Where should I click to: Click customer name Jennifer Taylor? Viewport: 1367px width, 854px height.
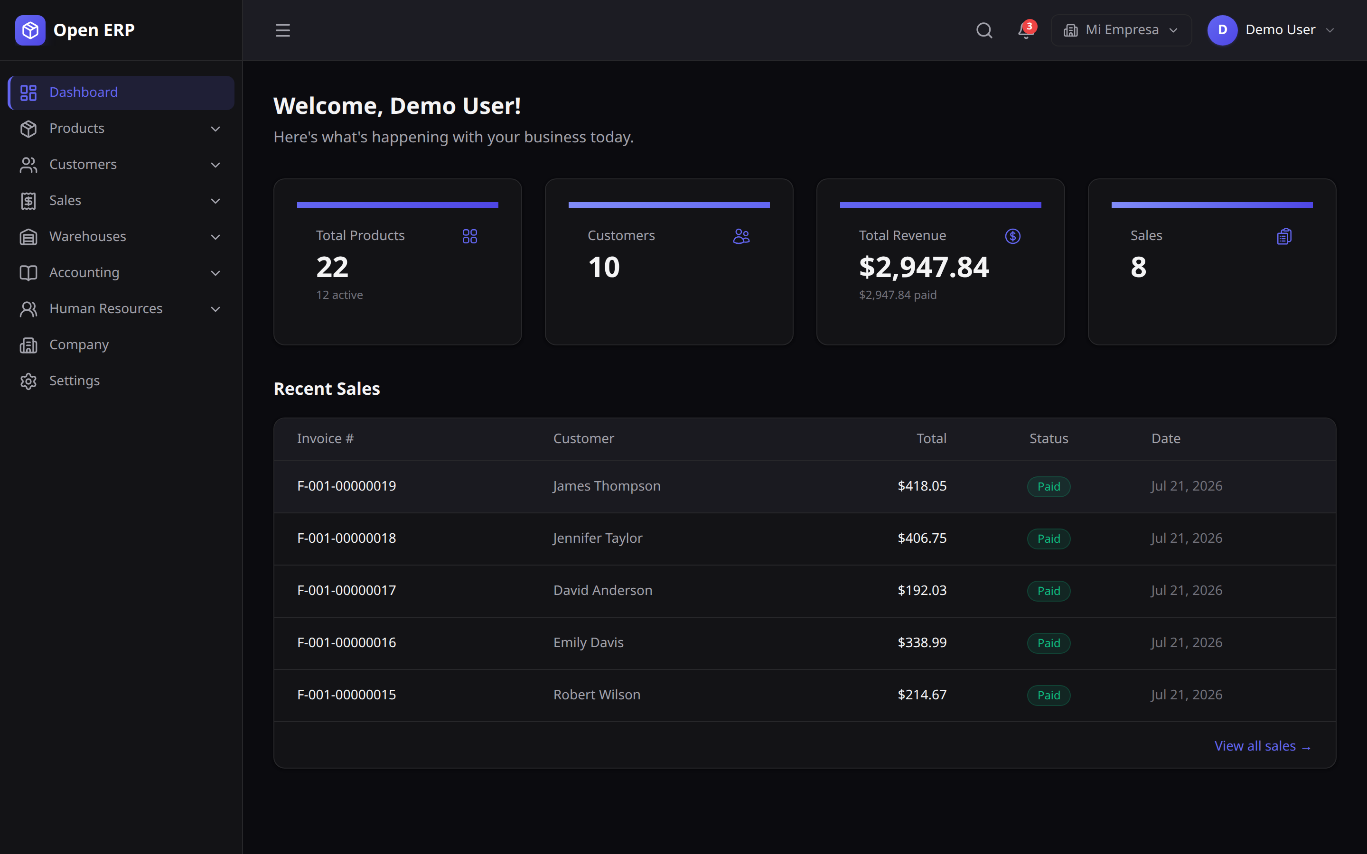[598, 538]
